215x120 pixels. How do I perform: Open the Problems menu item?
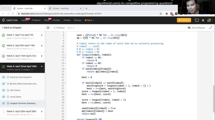click(x=36, y=20)
